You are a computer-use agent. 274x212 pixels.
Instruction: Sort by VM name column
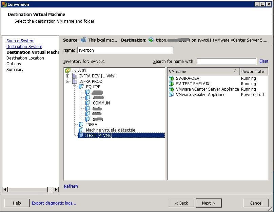point(203,71)
